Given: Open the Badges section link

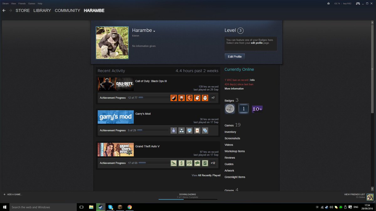Looking at the screenshot, I should coord(232,100).
